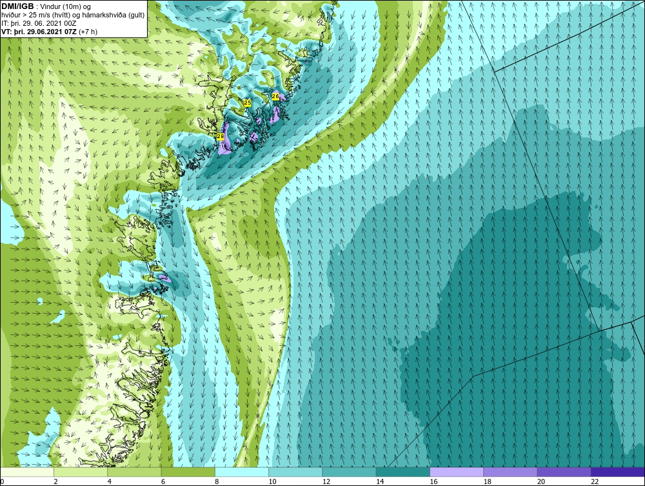This screenshot has height=486, width=645.
Task: Click the yellow gust label "25"
Action: 247,103
